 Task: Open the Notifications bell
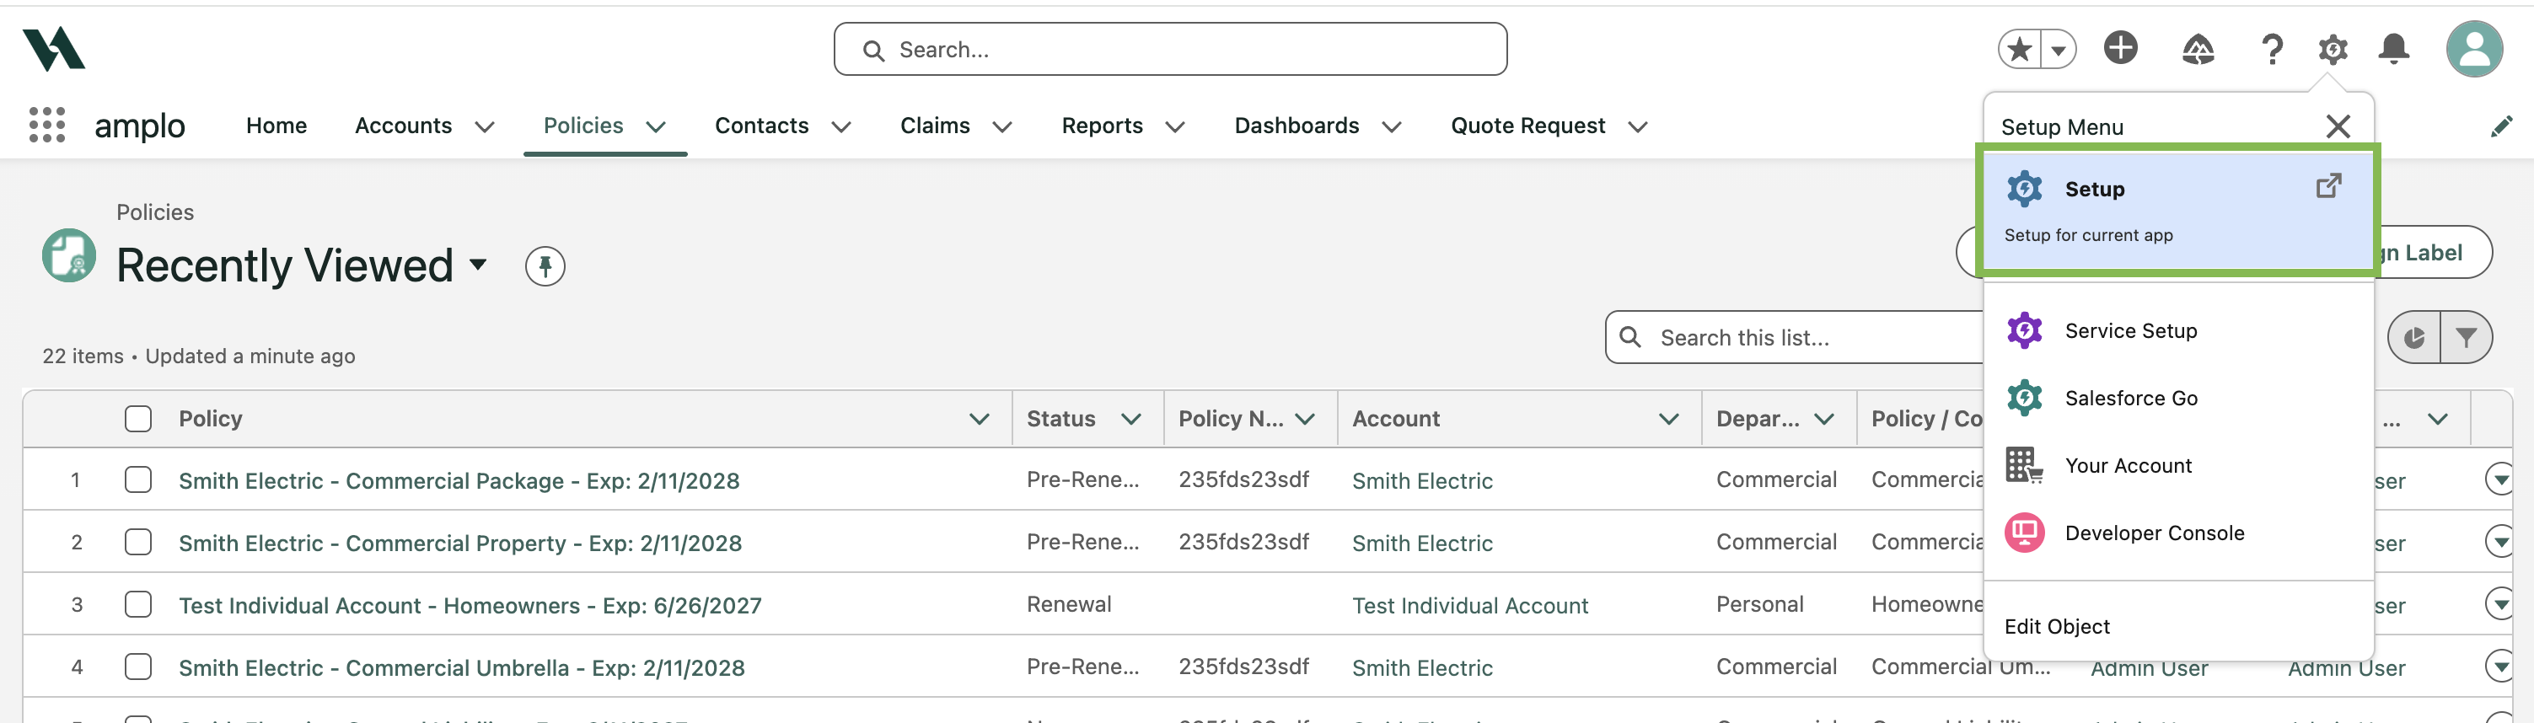click(2393, 48)
